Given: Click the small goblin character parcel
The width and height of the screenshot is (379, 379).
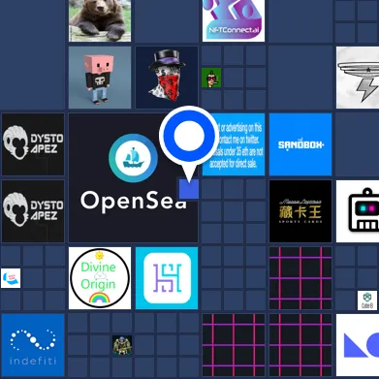Looking at the screenshot, I should pos(122,345).
